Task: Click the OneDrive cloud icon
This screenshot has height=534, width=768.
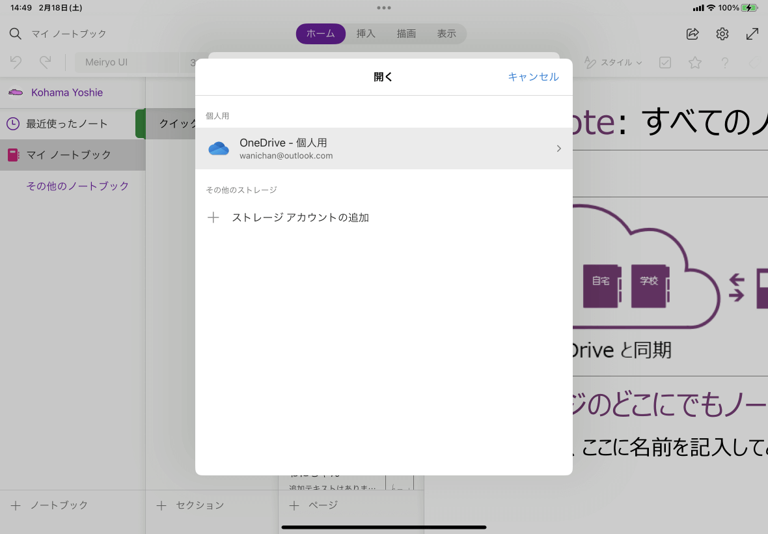Action: (219, 148)
